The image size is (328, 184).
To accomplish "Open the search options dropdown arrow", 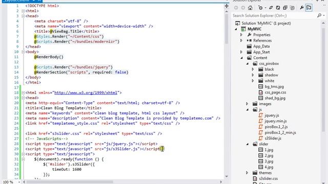I will [324, 16].
